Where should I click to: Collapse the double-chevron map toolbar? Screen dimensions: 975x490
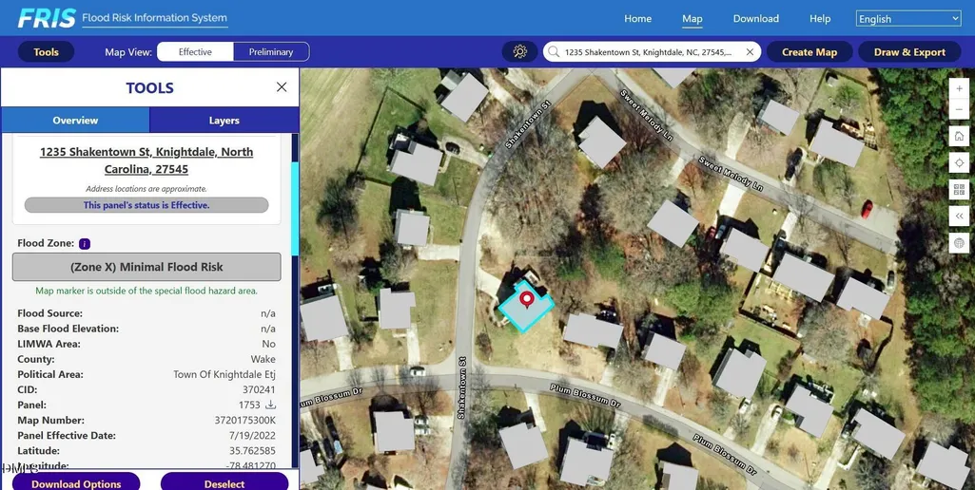959,217
